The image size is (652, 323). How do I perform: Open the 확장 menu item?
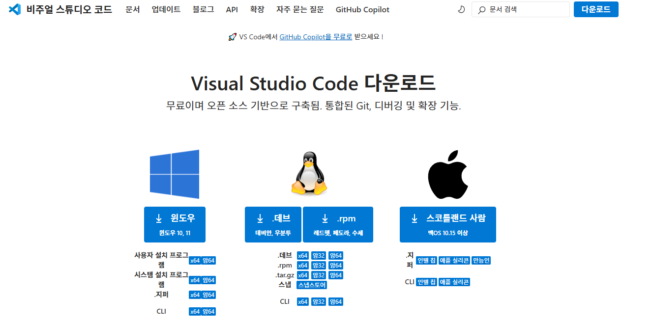point(257,9)
